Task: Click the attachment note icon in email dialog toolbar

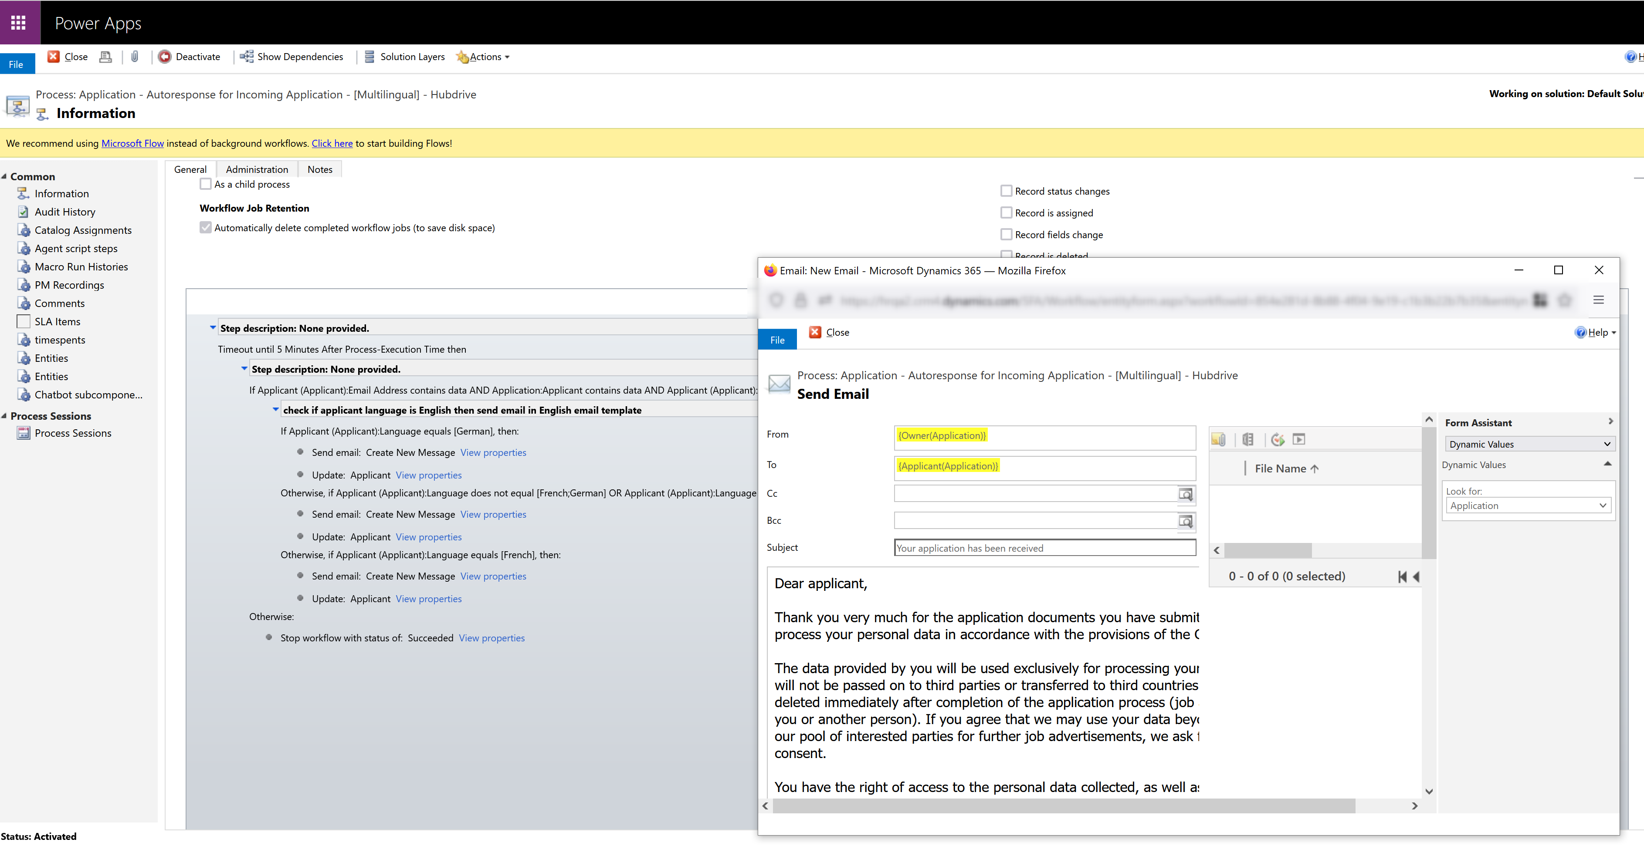Action: coord(1219,438)
